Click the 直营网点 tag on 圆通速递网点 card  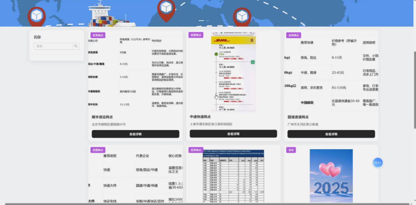click(x=293, y=35)
